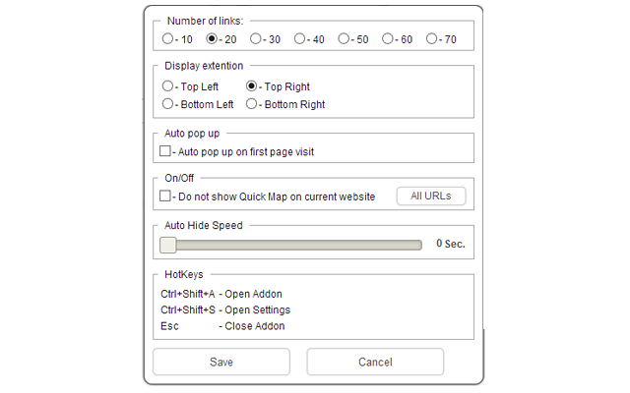Cancel the settings dialog
630x393 pixels.
375,362
